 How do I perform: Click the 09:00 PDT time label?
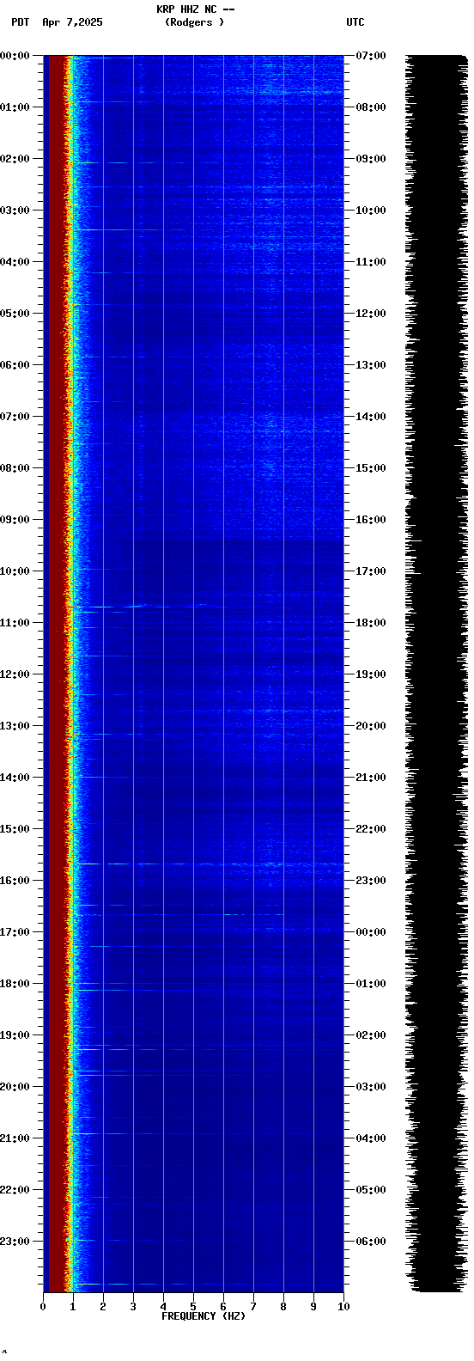15,520
